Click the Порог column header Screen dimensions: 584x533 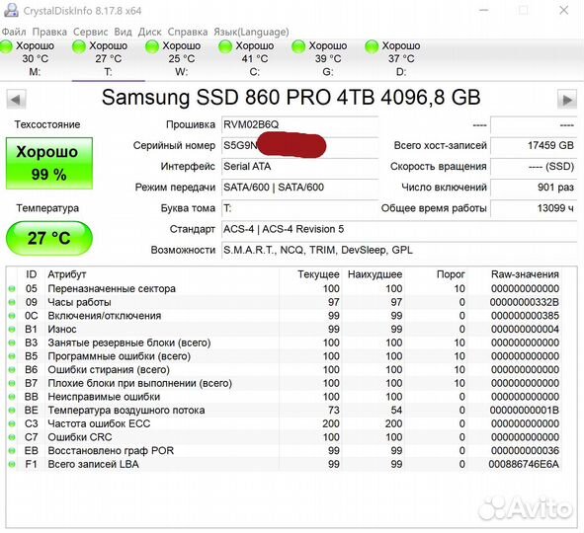coord(451,274)
